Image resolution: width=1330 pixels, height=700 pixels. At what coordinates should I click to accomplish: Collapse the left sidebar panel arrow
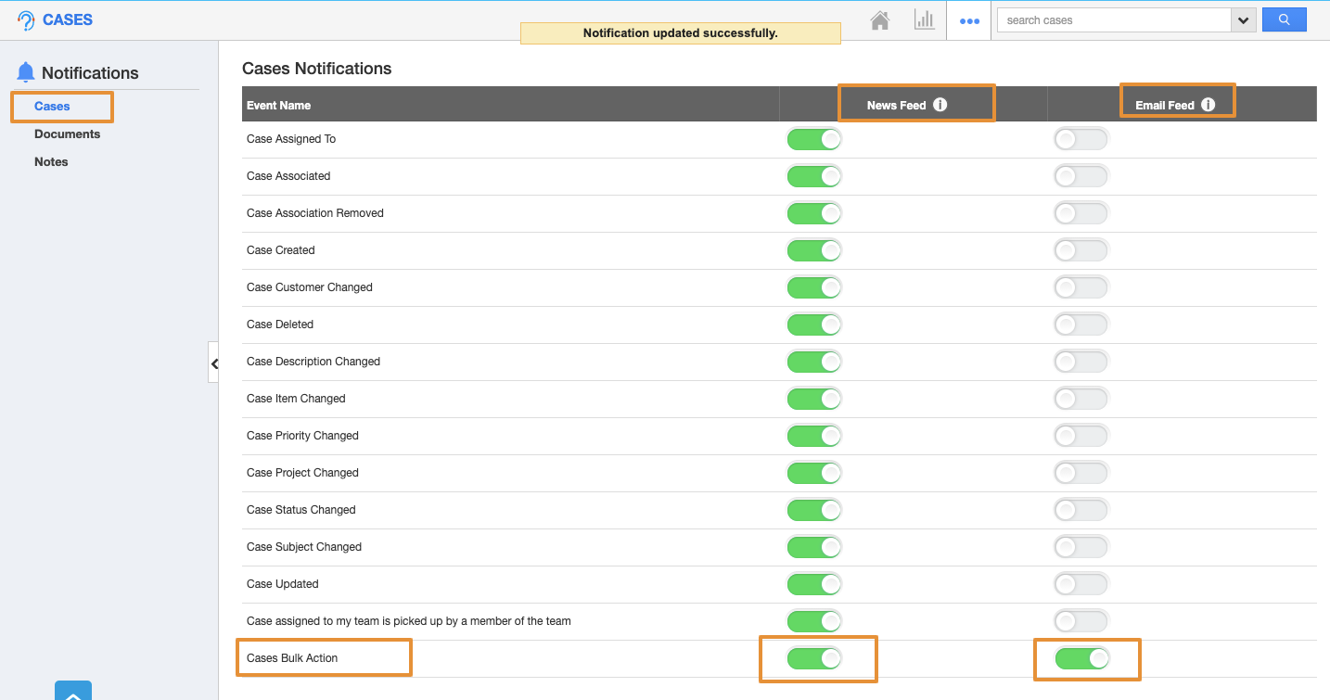(213, 364)
